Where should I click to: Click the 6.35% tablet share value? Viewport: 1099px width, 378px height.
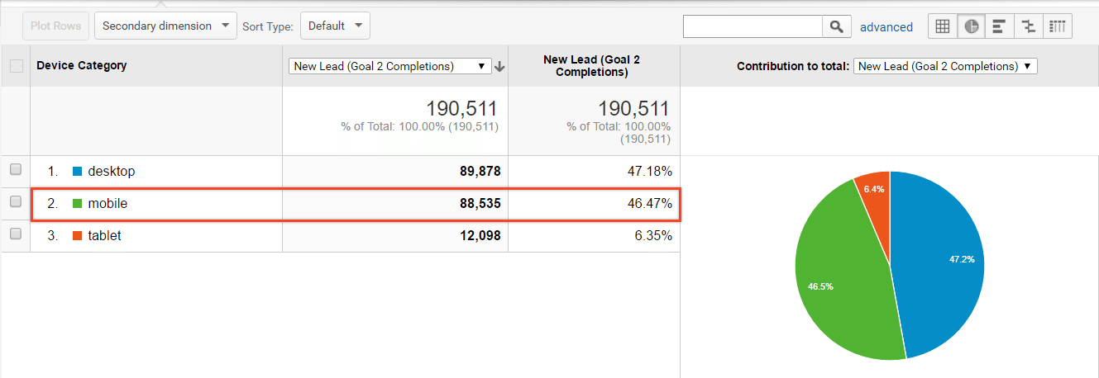point(652,235)
